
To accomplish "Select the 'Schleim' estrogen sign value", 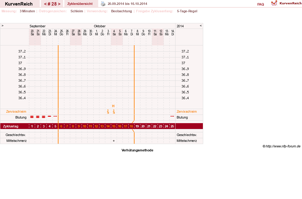I will pos(77,11).
